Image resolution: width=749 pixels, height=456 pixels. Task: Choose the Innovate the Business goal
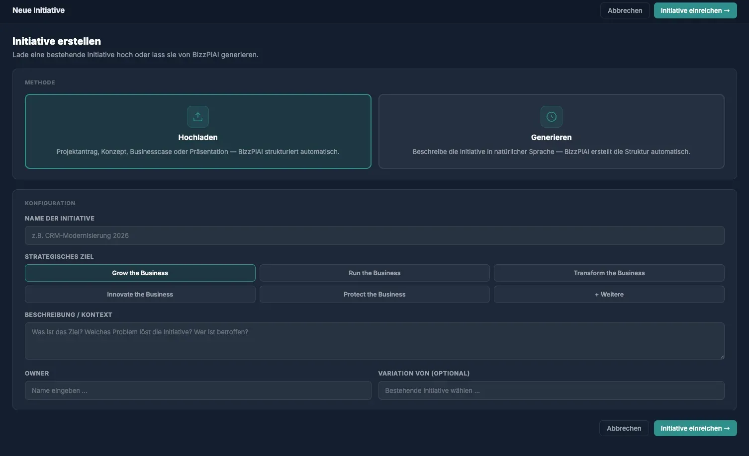[x=140, y=295]
